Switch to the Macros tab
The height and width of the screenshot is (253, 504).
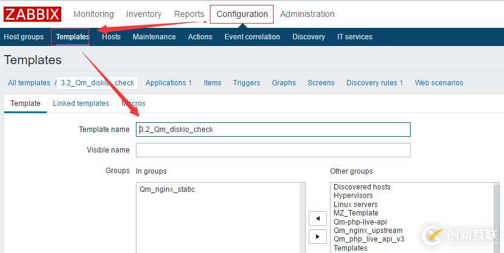pyautogui.click(x=133, y=103)
